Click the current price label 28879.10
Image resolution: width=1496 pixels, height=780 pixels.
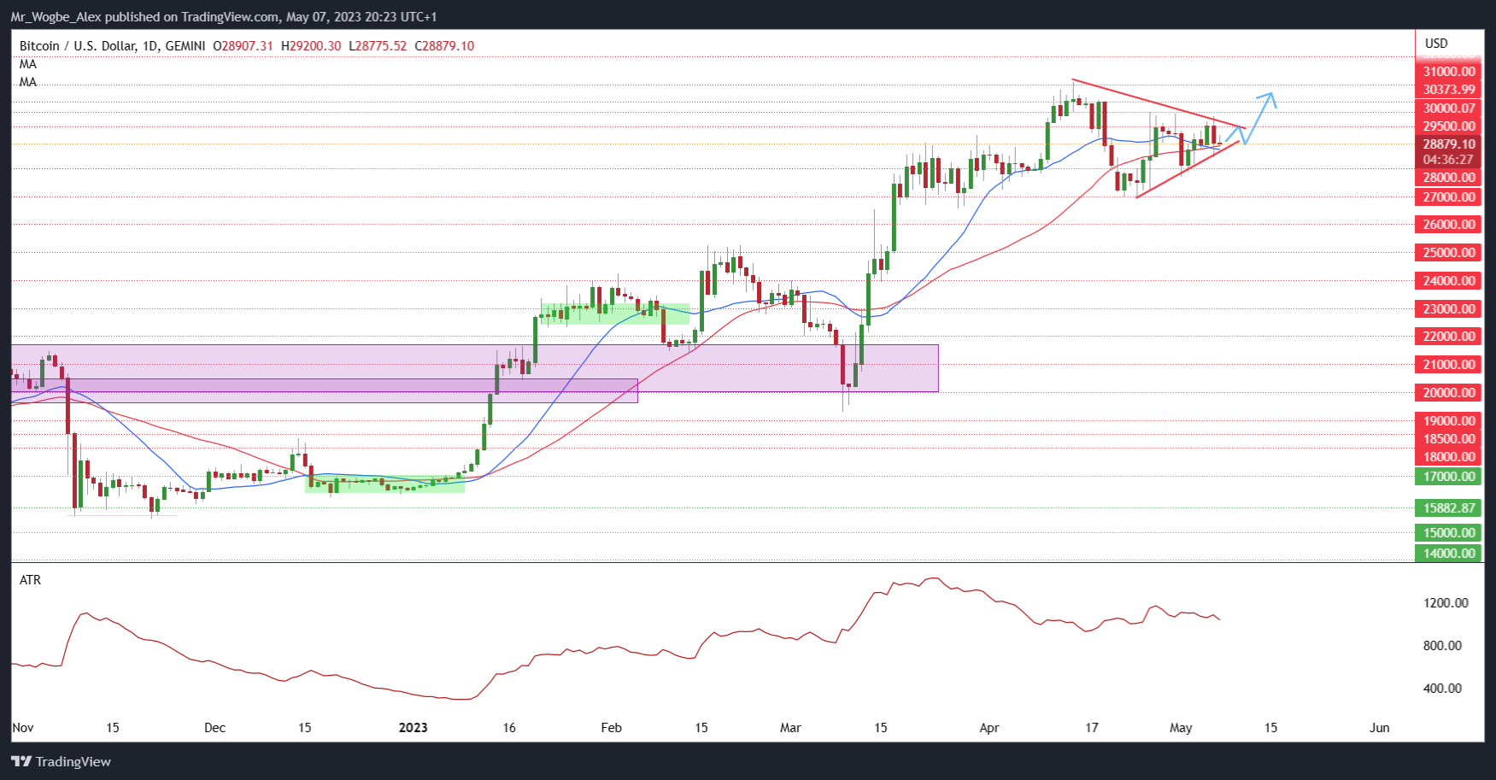tap(1447, 144)
